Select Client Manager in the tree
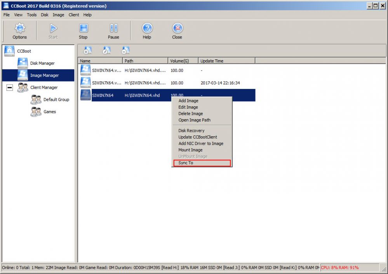 click(44, 88)
